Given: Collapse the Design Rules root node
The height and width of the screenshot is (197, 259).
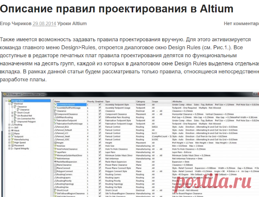Looking at the screenshot, I should [7, 101].
